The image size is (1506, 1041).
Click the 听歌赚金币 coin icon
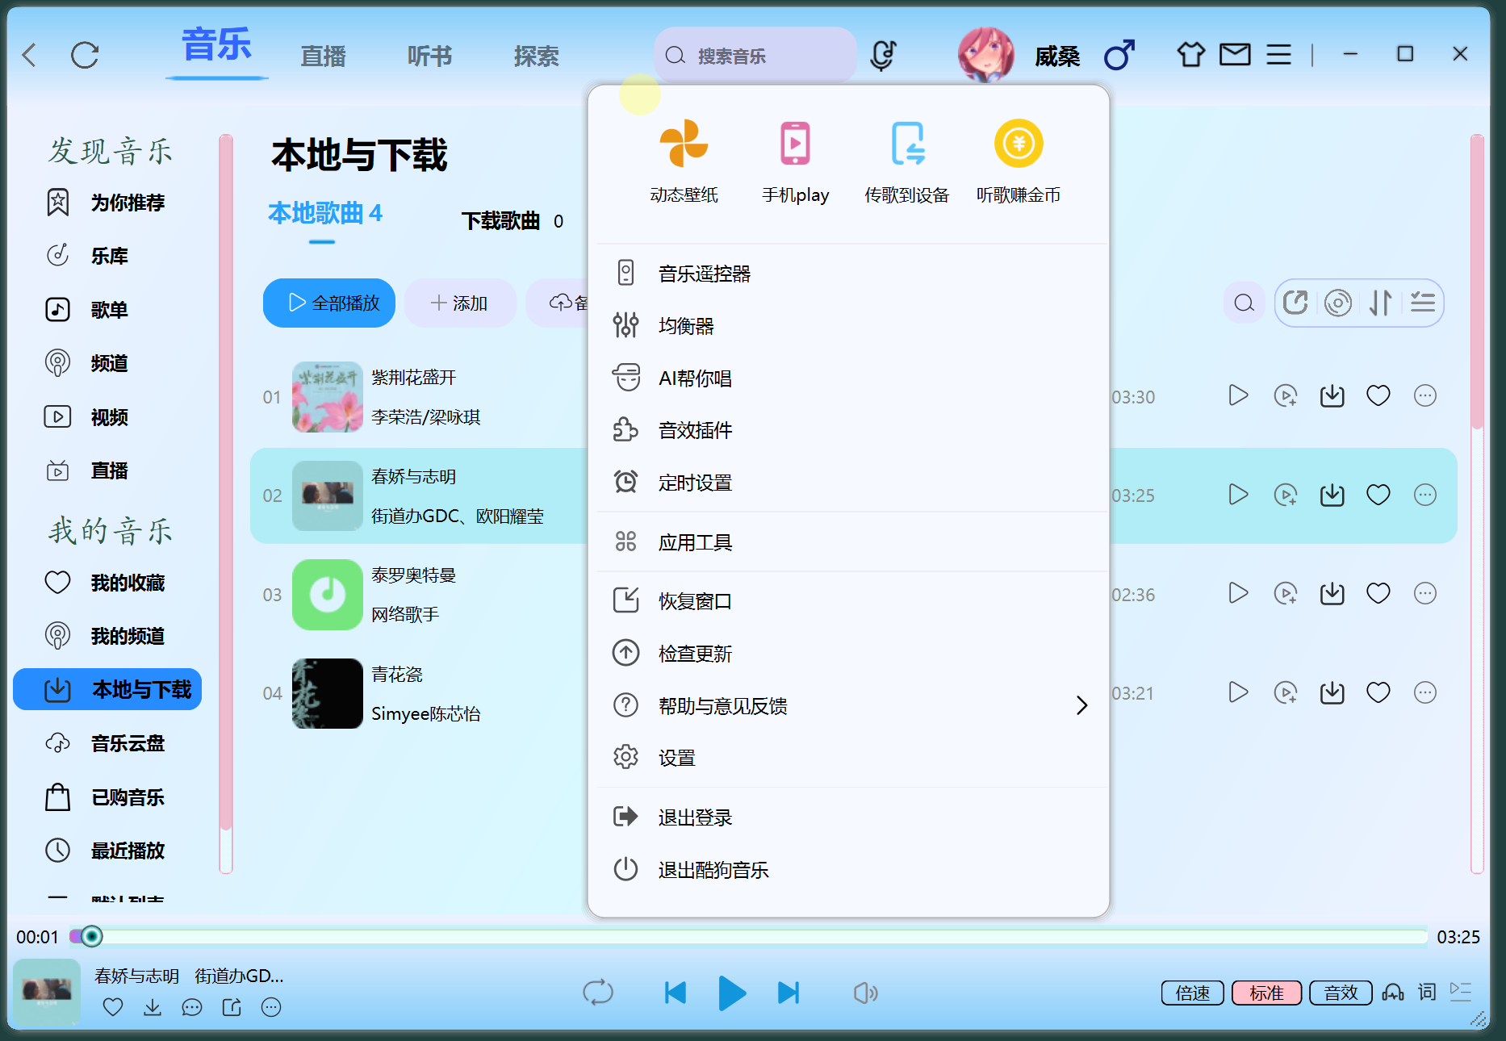pos(1019,144)
